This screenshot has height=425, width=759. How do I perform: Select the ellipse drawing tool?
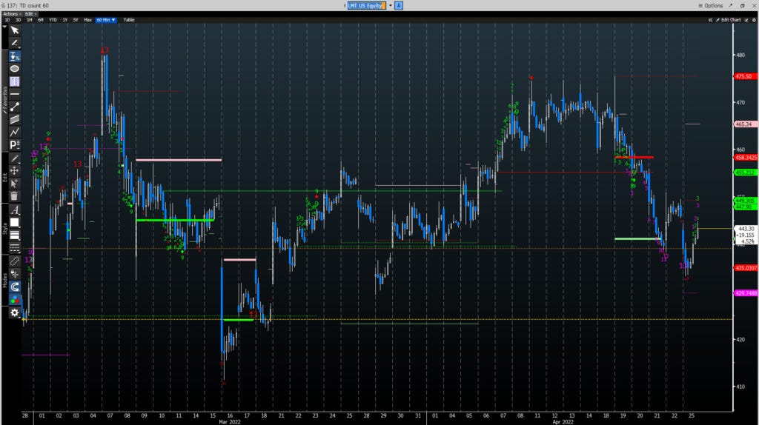pos(15,69)
